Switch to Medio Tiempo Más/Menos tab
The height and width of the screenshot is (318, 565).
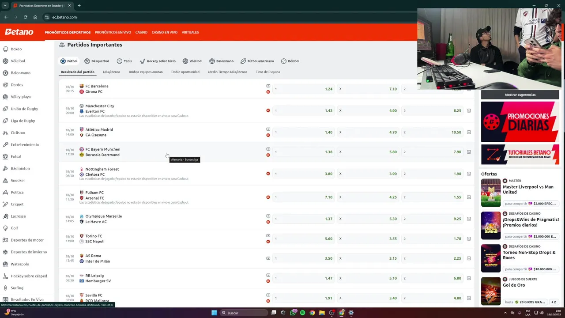[228, 72]
